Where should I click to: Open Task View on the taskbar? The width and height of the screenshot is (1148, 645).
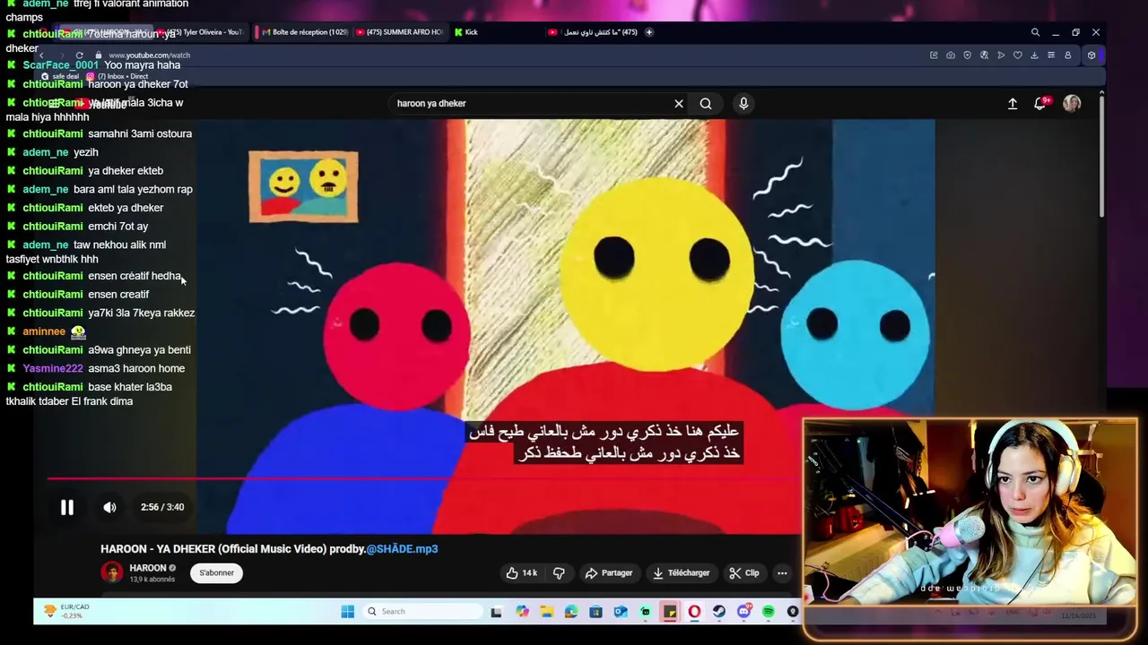496,612
